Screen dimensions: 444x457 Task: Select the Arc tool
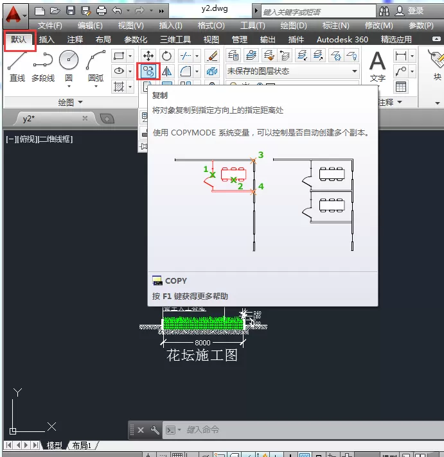coord(96,67)
